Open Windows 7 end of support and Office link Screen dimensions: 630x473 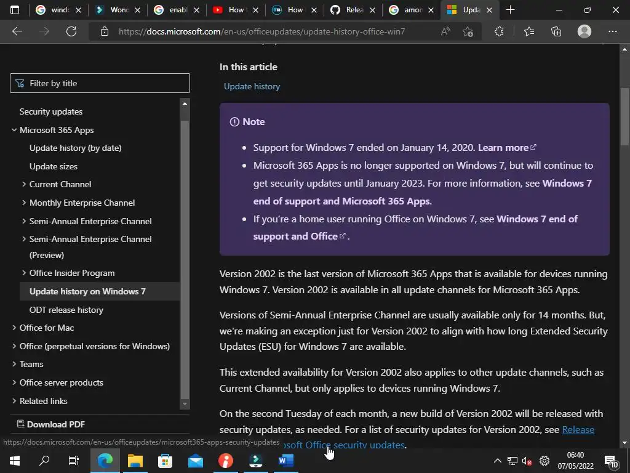coord(415,228)
